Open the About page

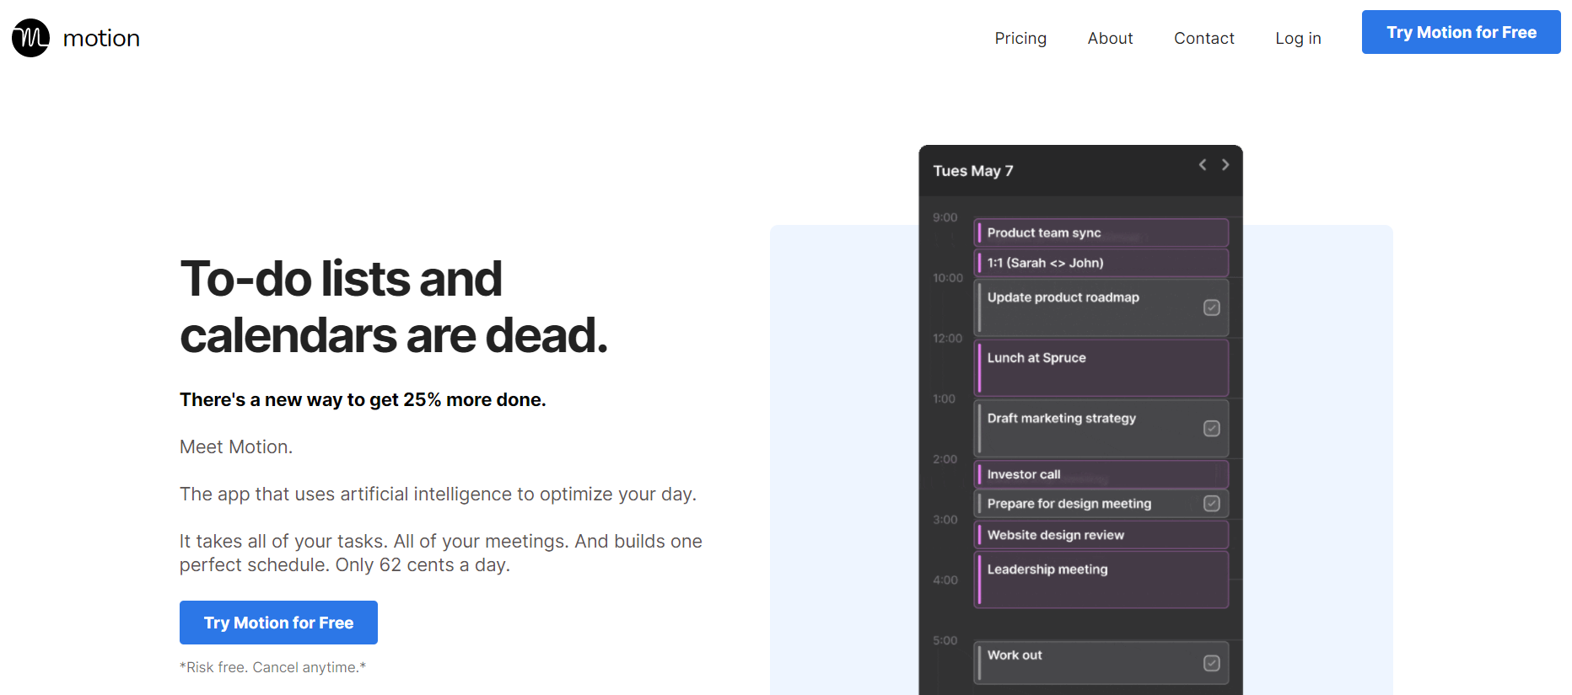(1110, 38)
